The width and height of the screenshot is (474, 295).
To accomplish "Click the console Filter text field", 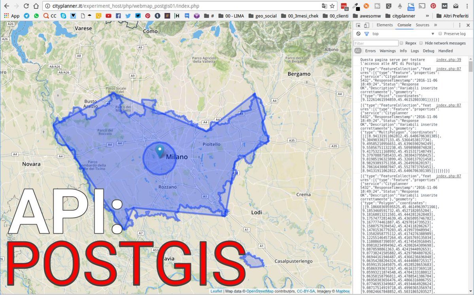I will [376, 43].
